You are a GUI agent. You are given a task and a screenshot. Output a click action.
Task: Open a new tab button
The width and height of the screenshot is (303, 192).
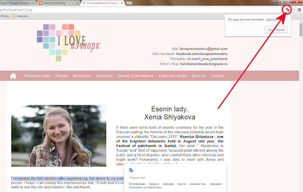point(129,3)
